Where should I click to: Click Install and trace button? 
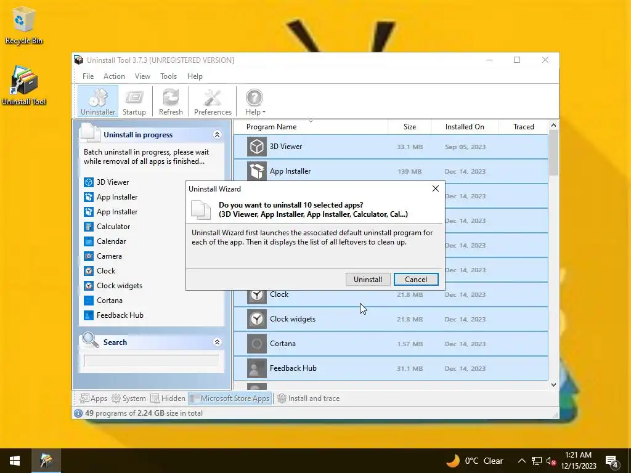click(x=309, y=398)
